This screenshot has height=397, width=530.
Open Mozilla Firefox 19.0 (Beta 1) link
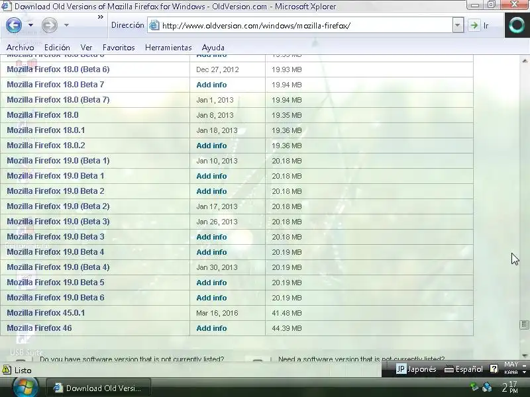click(x=58, y=160)
